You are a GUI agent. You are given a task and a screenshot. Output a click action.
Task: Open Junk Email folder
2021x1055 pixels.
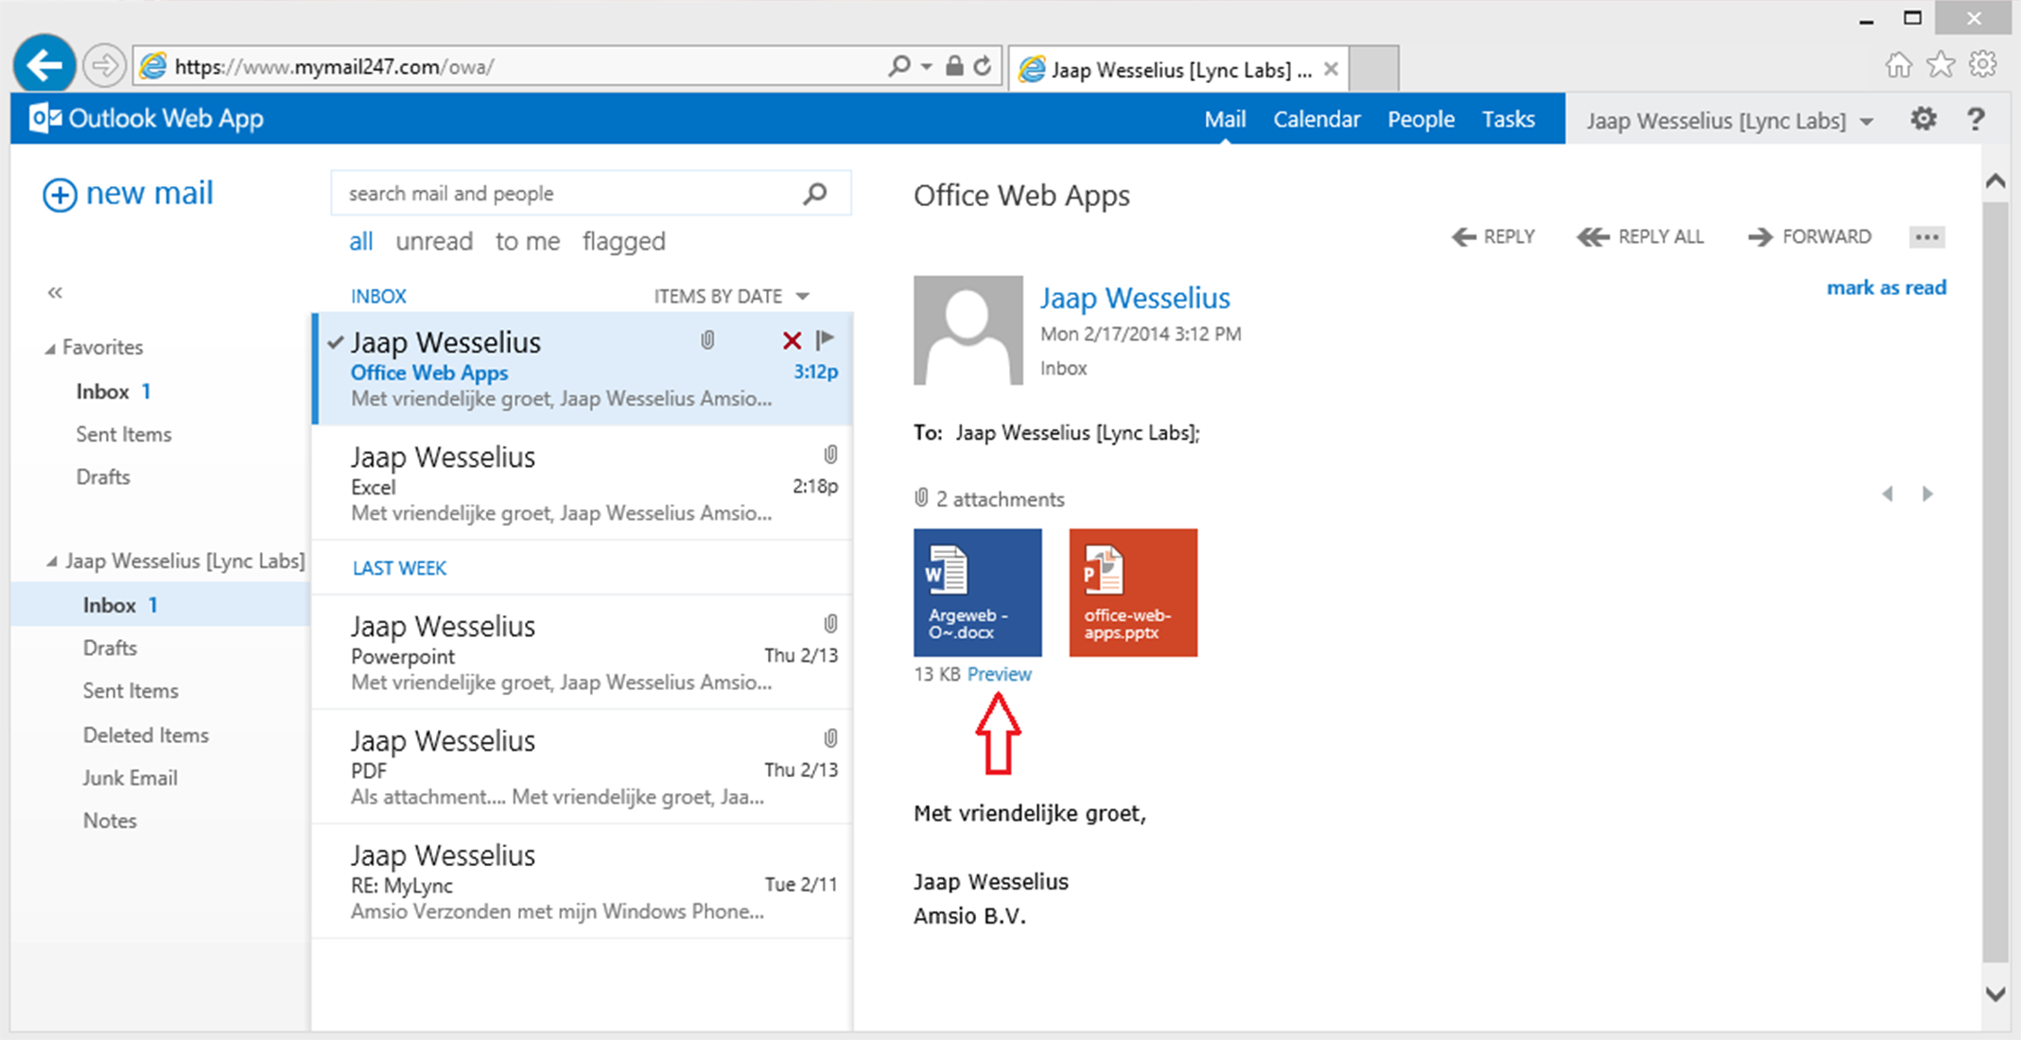click(x=130, y=778)
